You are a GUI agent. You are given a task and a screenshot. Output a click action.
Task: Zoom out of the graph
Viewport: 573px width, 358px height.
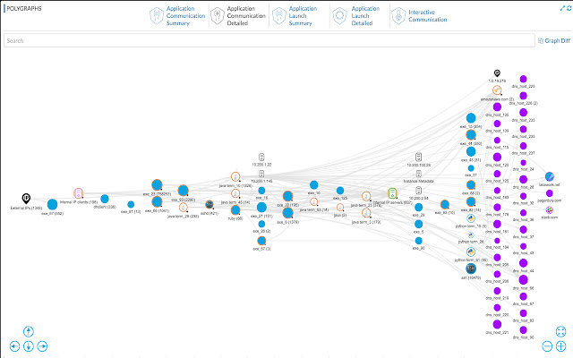click(547, 346)
